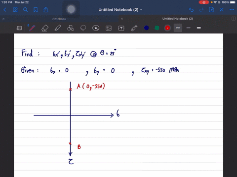This screenshot has height=177, width=237.
Task: Tap the handwritten 'Given' text
Action: click(28, 70)
